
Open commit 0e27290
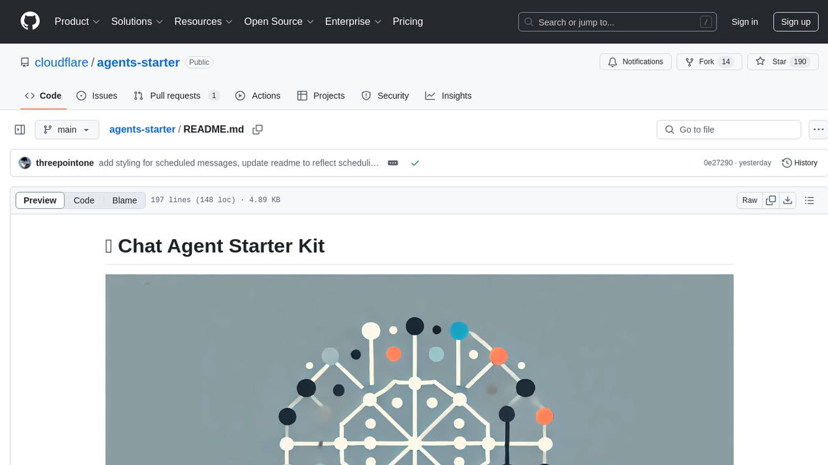point(718,163)
